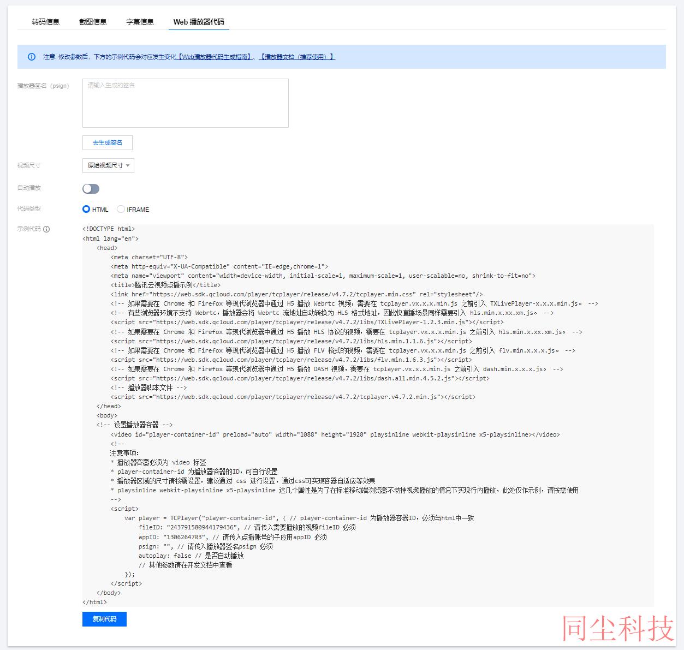Click the psign: "" code line
Image resolution: width=684 pixels, height=650 pixels.
pyautogui.click(x=206, y=546)
